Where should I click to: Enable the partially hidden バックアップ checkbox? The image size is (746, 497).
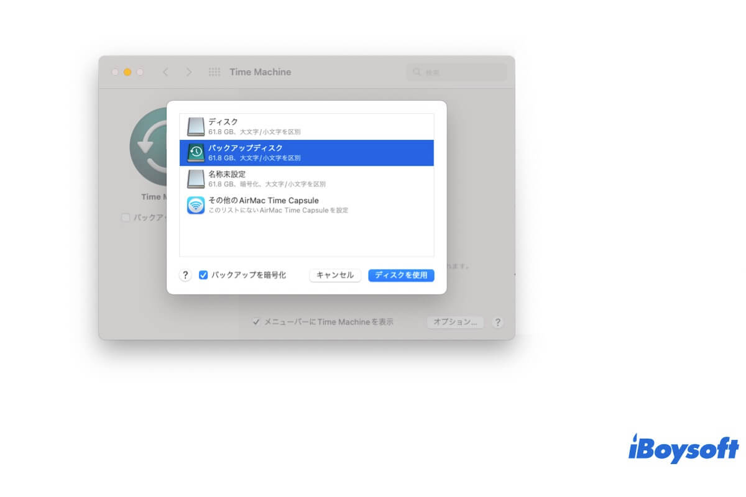tap(126, 217)
